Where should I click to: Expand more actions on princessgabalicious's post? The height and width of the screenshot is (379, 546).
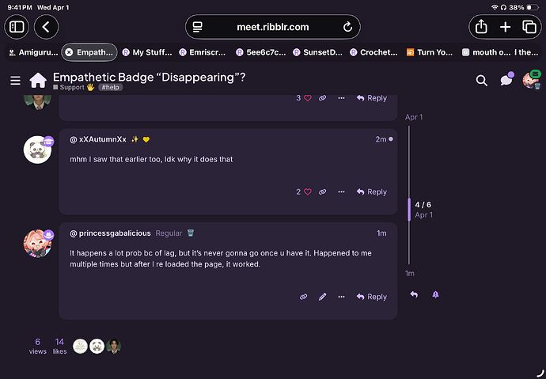[341, 297]
